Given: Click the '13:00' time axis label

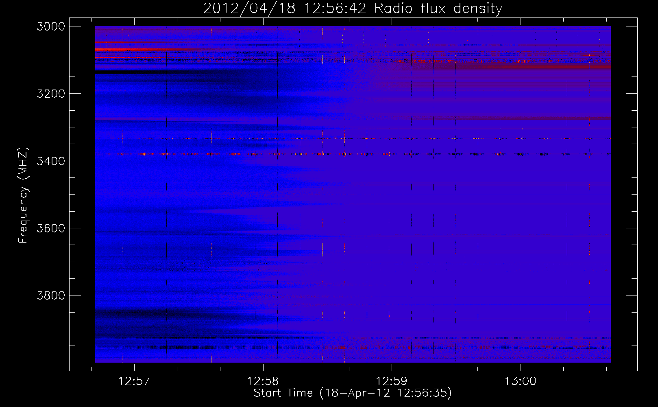Looking at the screenshot, I should [x=521, y=381].
